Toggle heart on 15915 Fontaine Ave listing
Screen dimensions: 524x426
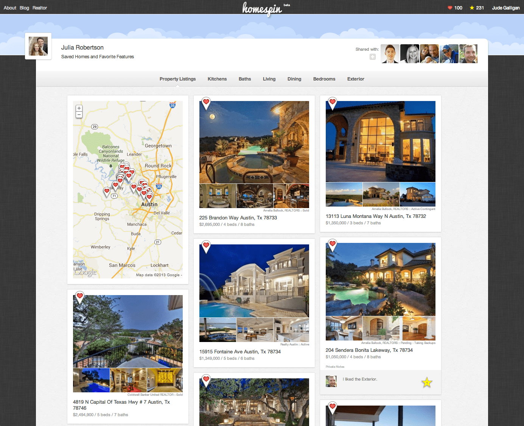pos(206,246)
